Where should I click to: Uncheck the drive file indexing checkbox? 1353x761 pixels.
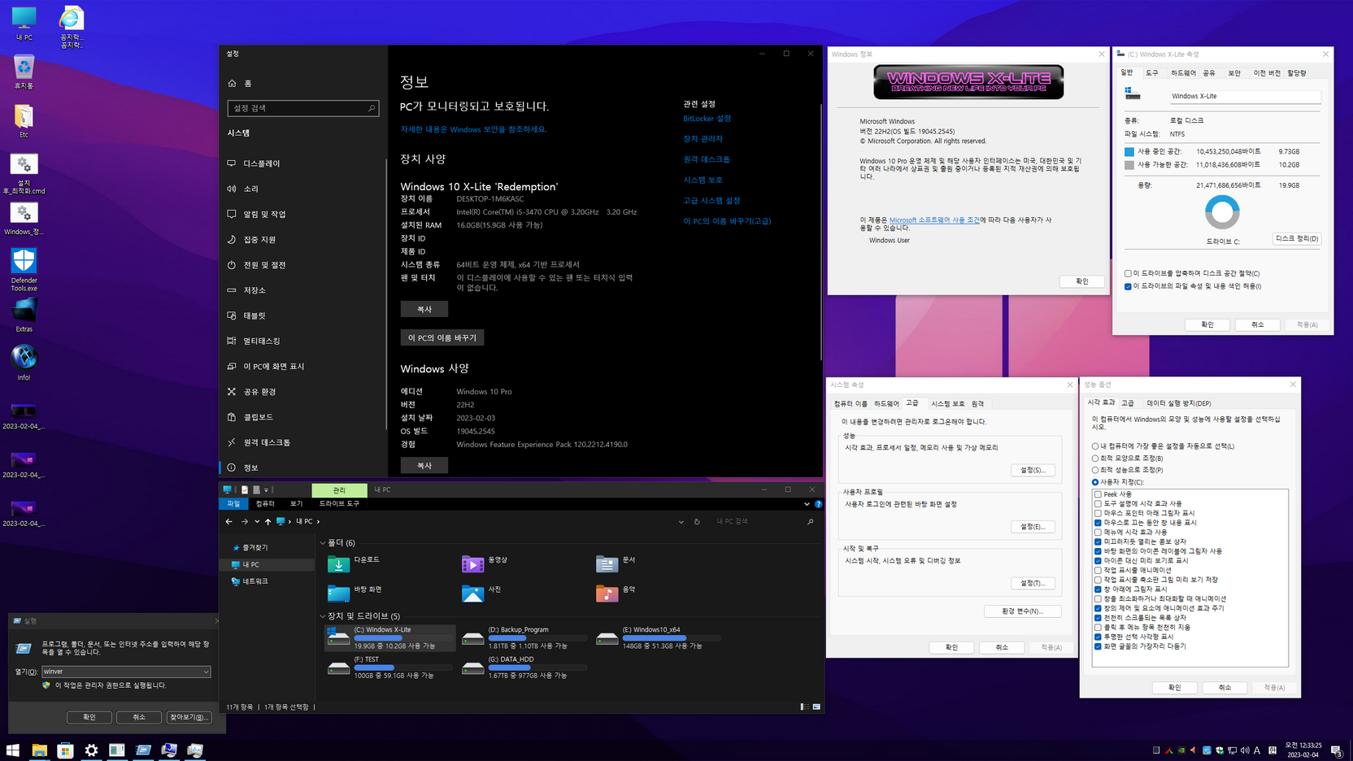1128,286
